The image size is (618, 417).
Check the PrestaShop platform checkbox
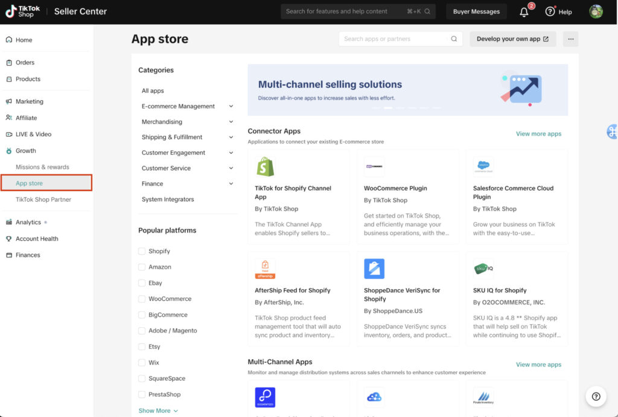pos(142,395)
